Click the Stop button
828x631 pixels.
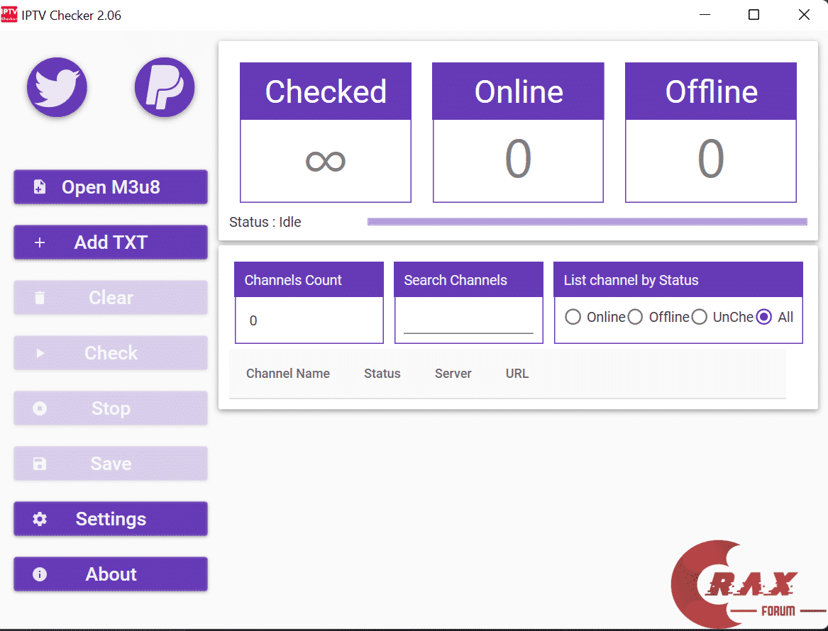click(x=111, y=408)
